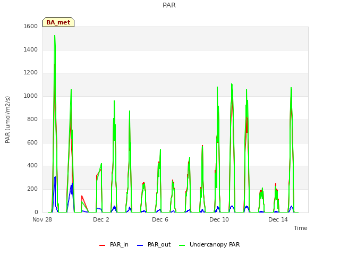Click the green Undercanopy PAR legend swatch
The height and width of the screenshot is (255, 340).
pyautogui.click(x=182, y=245)
